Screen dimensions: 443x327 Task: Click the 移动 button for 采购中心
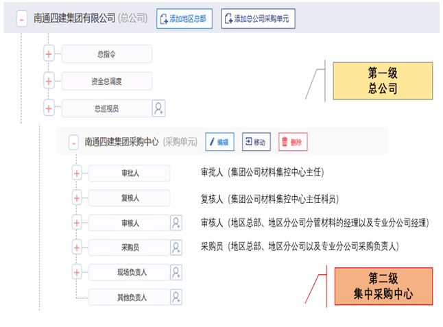pos(256,142)
